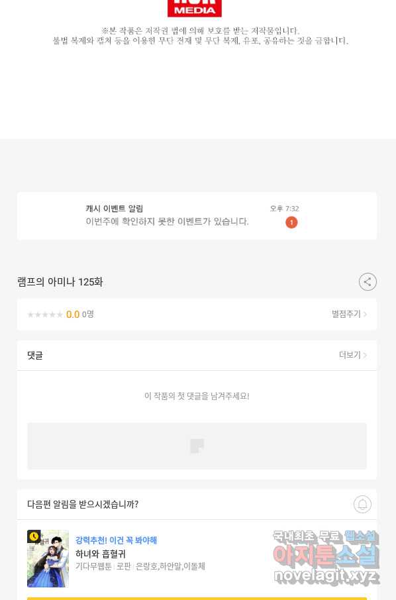
Task: Click the yellow button at the bottom
Action: 197,599
